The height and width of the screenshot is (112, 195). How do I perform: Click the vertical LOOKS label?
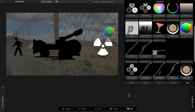click(x=3, y=102)
